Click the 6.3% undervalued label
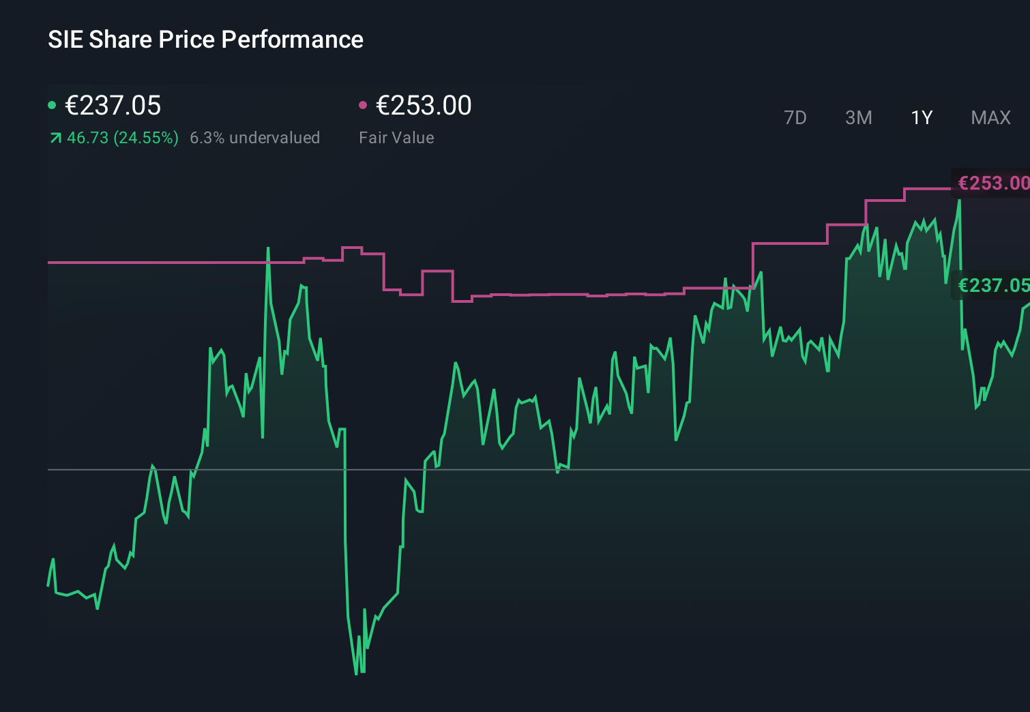Viewport: 1030px width, 712px height. (x=256, y=137)
